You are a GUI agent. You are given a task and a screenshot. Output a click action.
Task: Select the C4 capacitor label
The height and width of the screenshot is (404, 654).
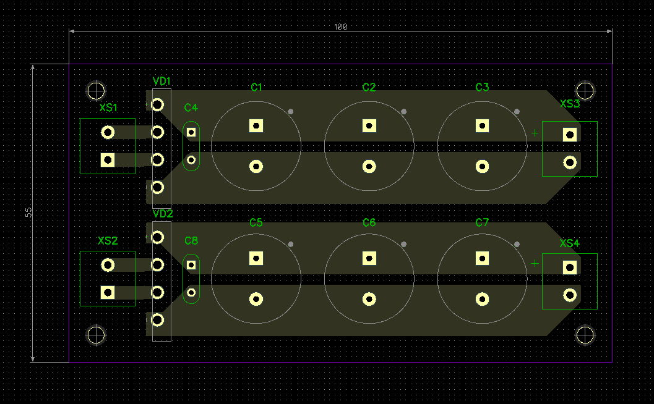pos(191,108)
